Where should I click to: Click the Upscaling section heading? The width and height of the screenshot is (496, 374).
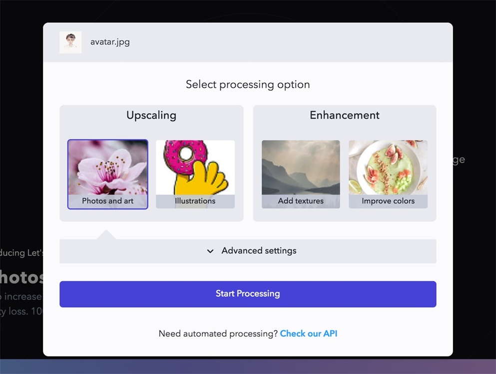pos(151,115)
